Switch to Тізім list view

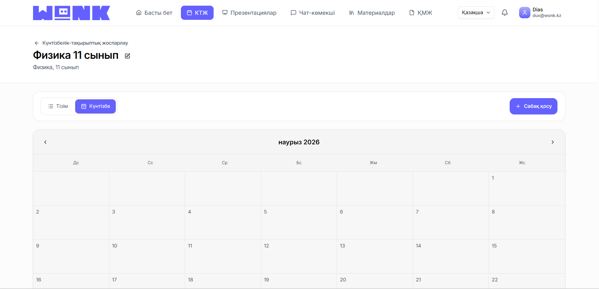[58, 106]
